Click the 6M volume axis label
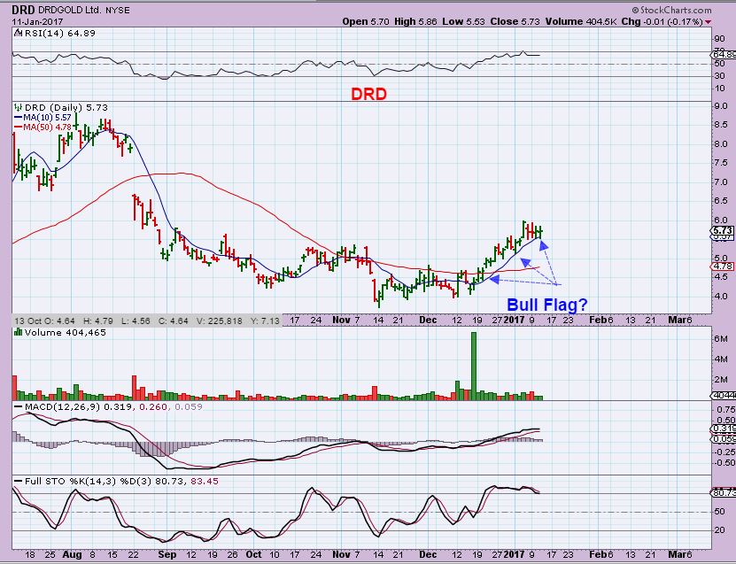The height and width of the screenshot is (564, 736). (x=721, y=339)
